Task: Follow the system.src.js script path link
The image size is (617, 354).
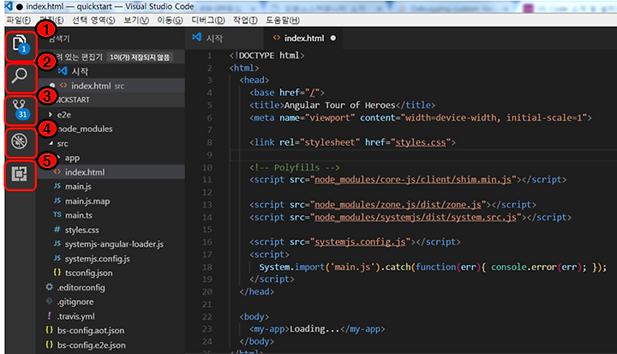Action: [x=416, y=218]
